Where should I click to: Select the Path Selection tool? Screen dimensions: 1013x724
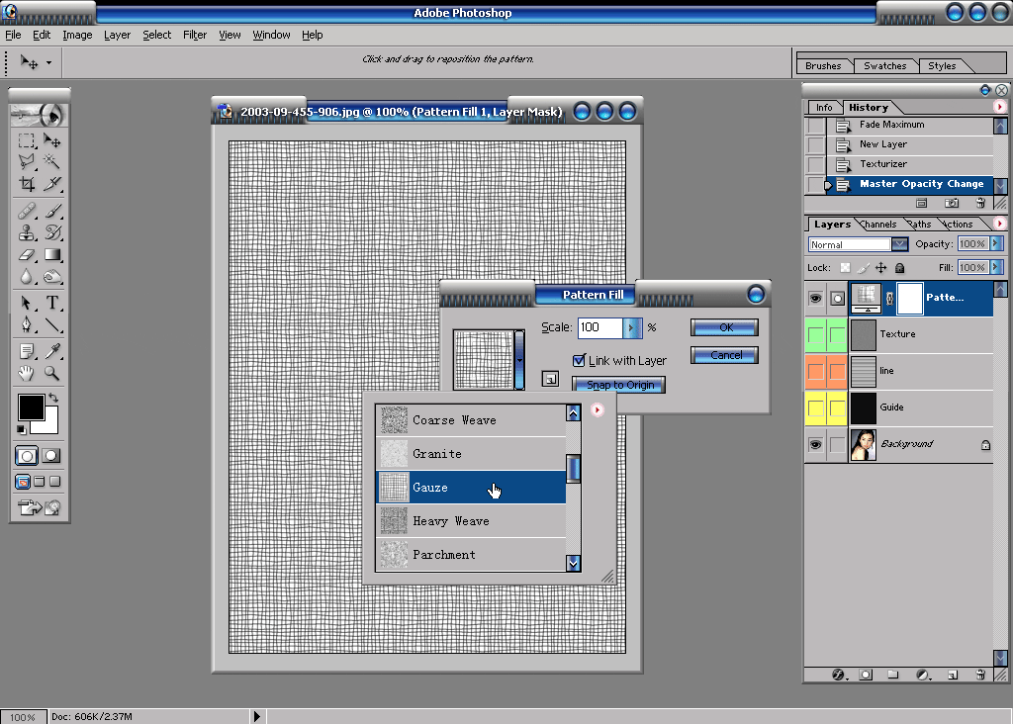(27, 303)
